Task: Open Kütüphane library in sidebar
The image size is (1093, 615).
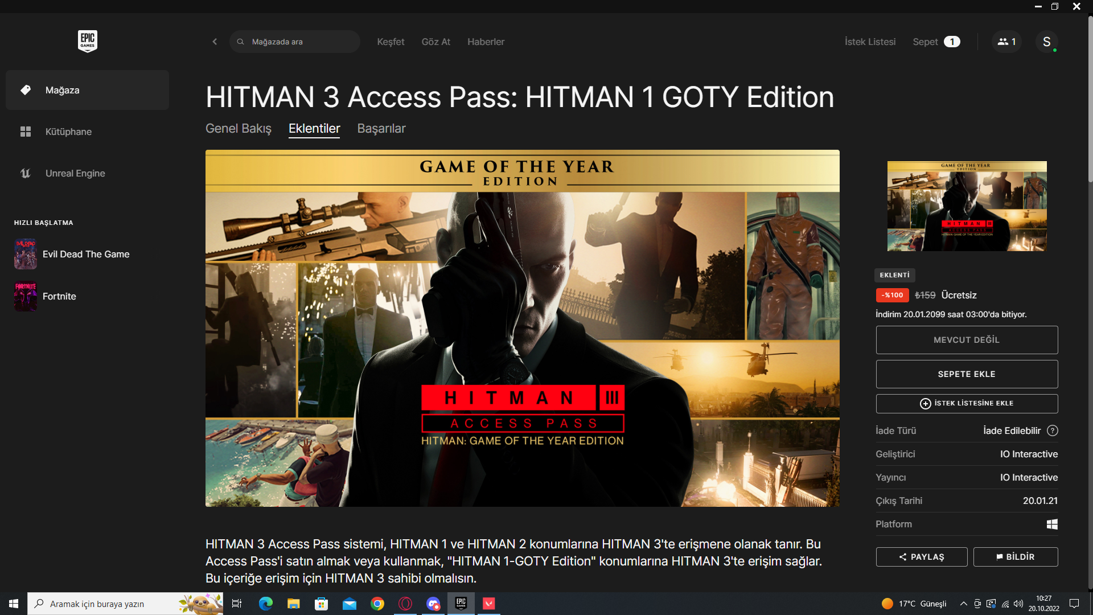Action: pos(68,132)
